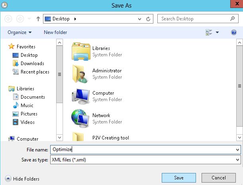Select Downloads in Favorites pane
The image size is (243, 185).
pos(32,64)
